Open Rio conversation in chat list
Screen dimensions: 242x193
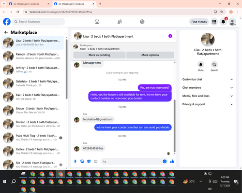point(32,165)
